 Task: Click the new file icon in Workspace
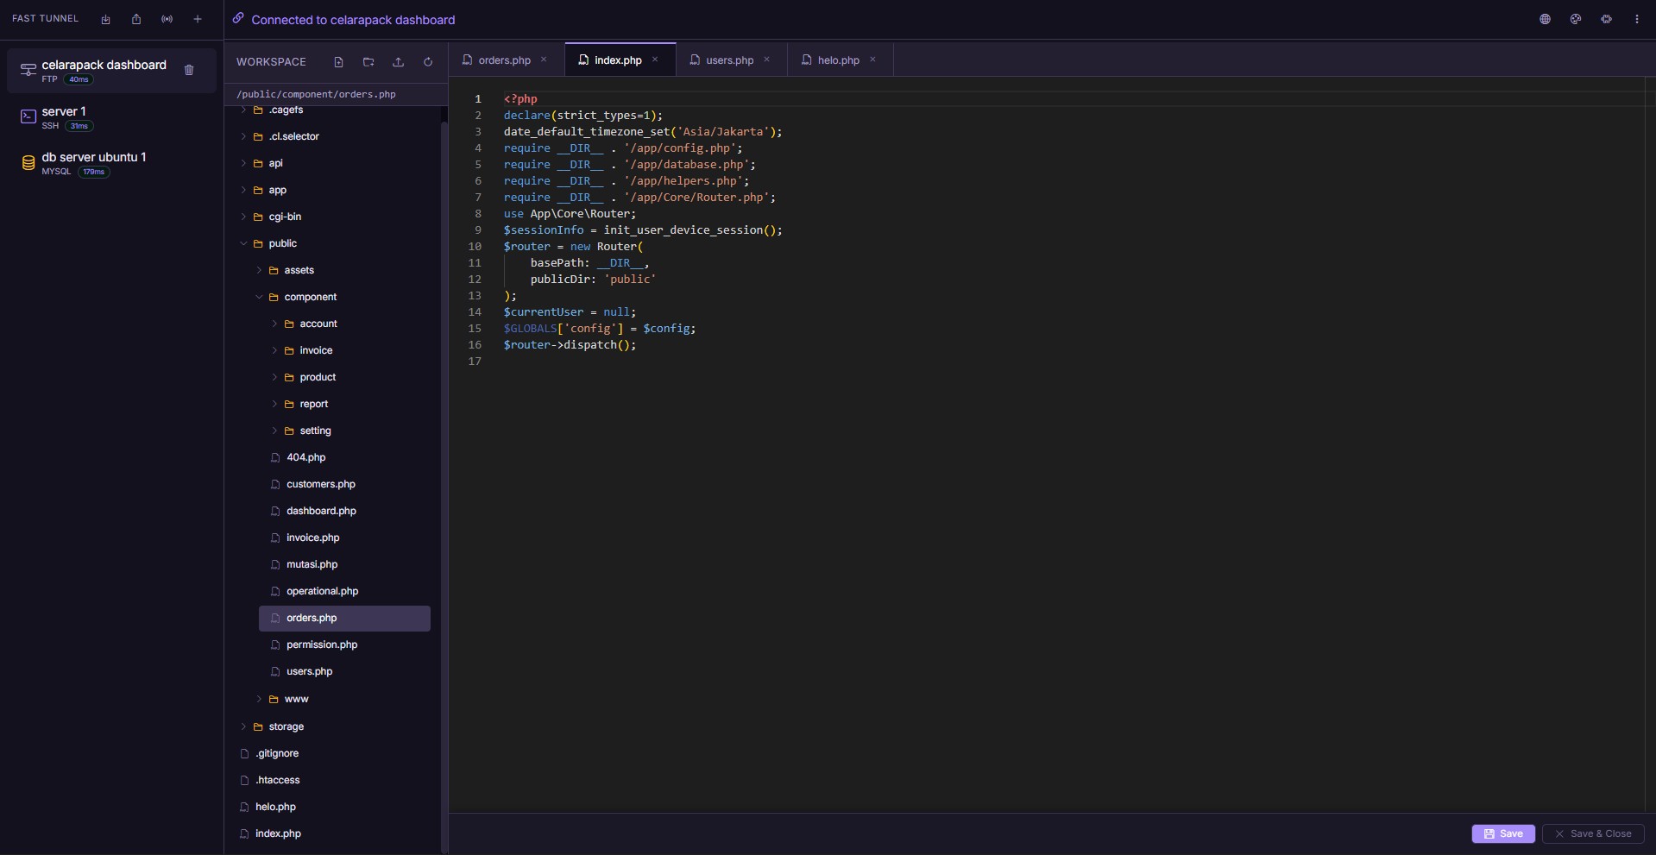point(338,62)
